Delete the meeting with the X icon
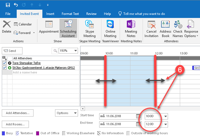200x137 pixels. (7, 27)
